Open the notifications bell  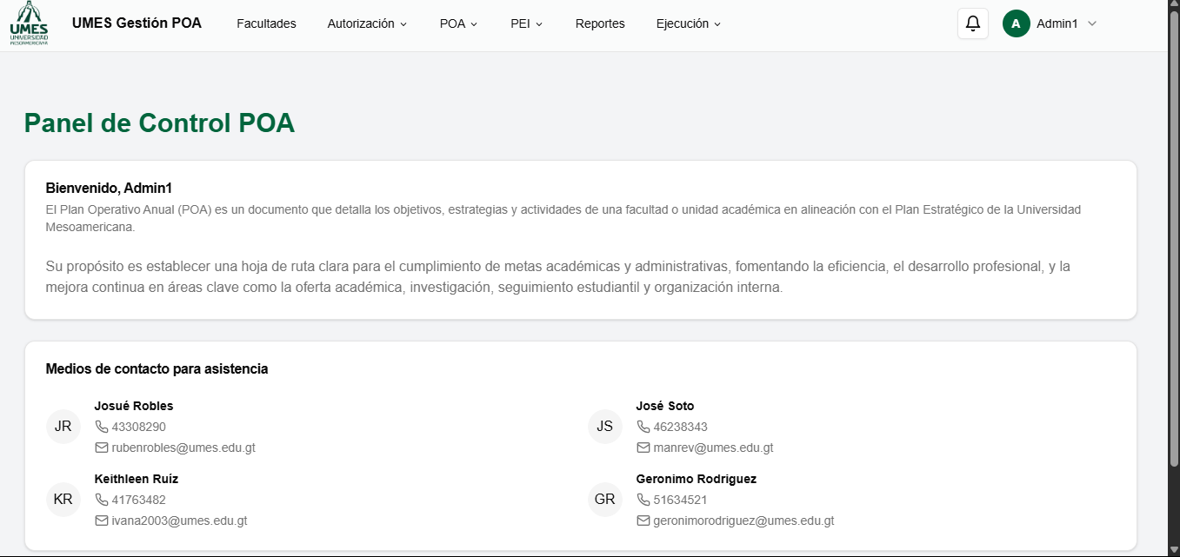tap(973, 23)
